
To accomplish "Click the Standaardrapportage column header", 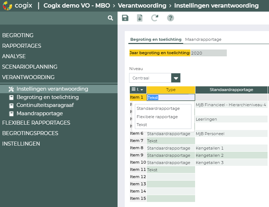I will point(231,90).
